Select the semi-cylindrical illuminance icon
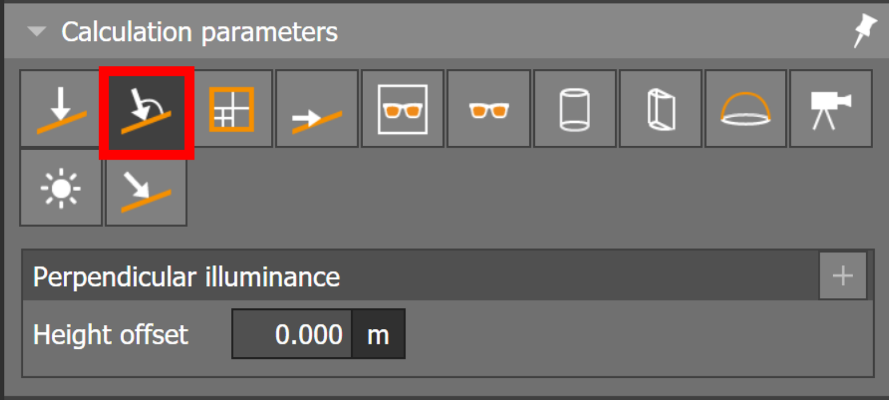This screenshot has height=400, width=889. [660, 109]
